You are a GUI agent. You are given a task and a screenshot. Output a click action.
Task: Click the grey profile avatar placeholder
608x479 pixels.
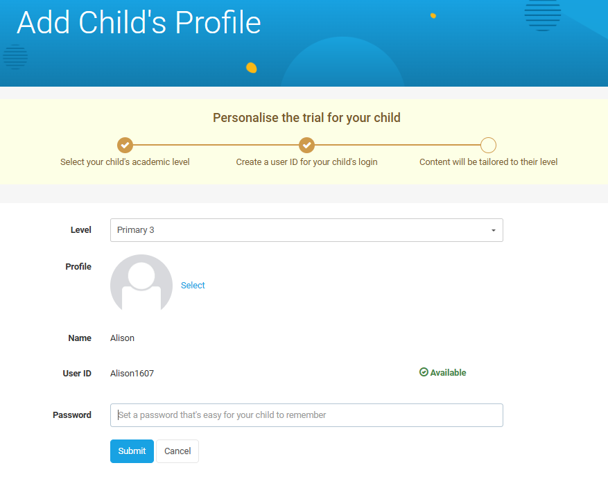pos(141,284)
